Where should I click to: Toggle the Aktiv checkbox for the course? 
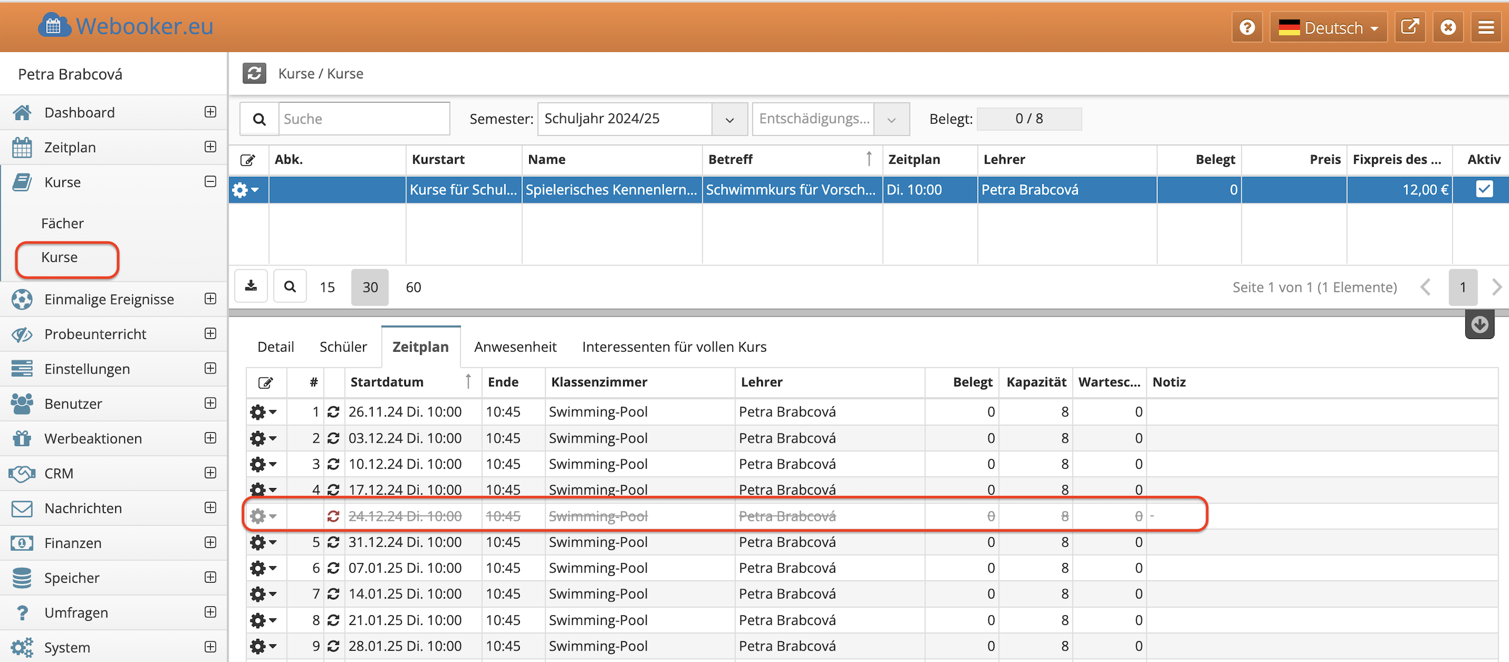[x=1484, y=189]
